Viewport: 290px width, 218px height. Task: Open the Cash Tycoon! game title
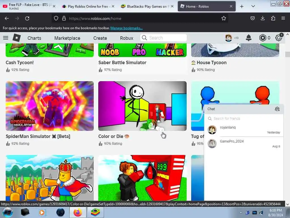pyautogui.click(x=20, y=62)
